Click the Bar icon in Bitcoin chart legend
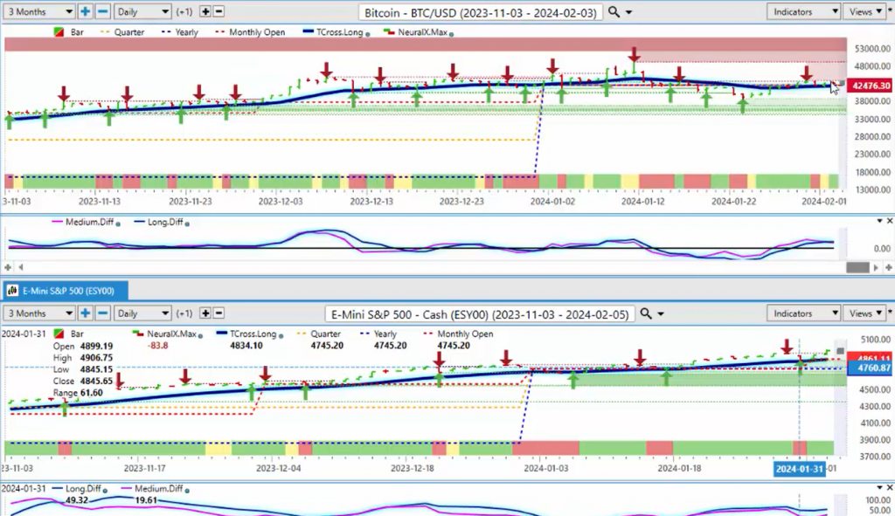 click(59, 32)
